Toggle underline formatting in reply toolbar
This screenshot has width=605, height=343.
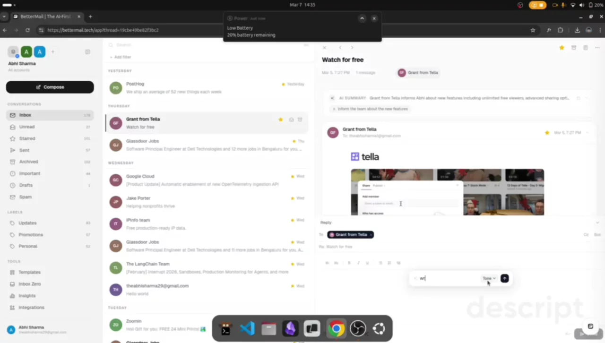pos(367,263)
